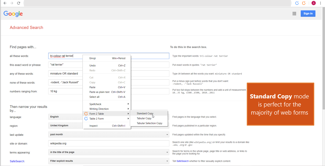Screen dimensions: 325x166
Task: Expand the terms appearing dropdown
Action: 109,152
